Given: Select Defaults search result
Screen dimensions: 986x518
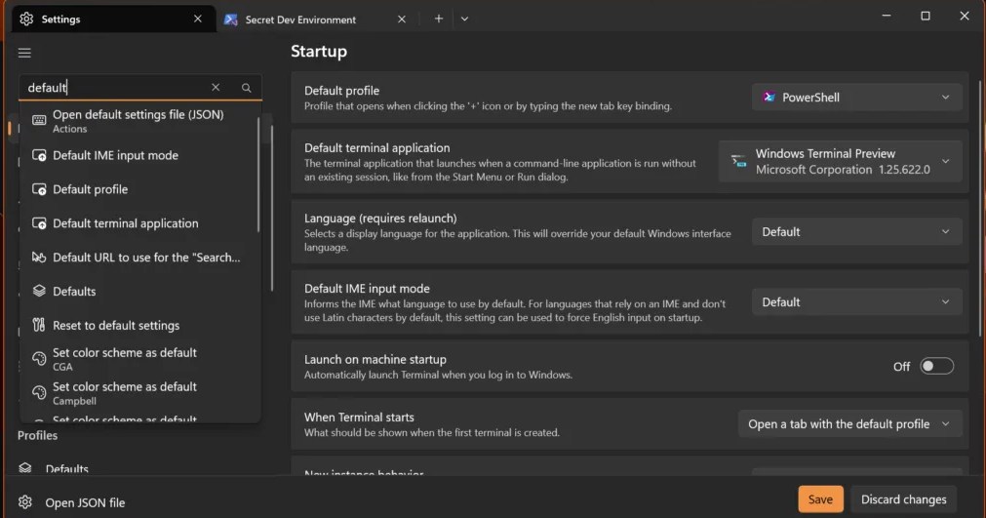Looking at the screenshot, I should tap(138, 291).
